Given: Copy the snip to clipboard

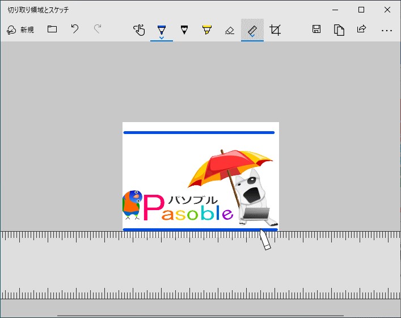Looking at the screenshot, I should click(x=339, y=30).
